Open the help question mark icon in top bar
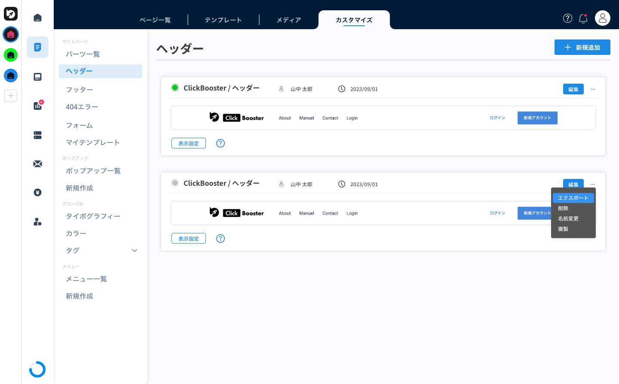This screenshot has width=619, height=384. (567, 18)
